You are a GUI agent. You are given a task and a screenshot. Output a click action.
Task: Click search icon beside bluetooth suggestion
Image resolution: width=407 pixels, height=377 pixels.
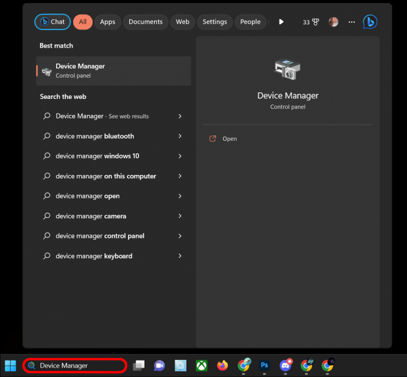47,136
